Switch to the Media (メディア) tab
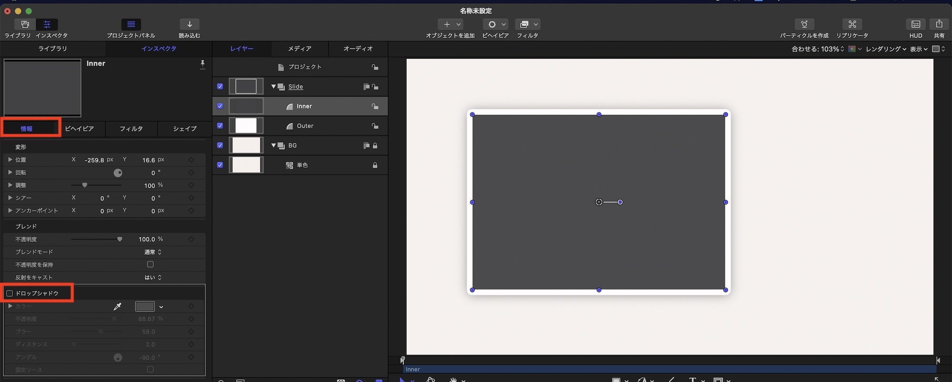Screen dimensions: 952x382 pos(299,48)
